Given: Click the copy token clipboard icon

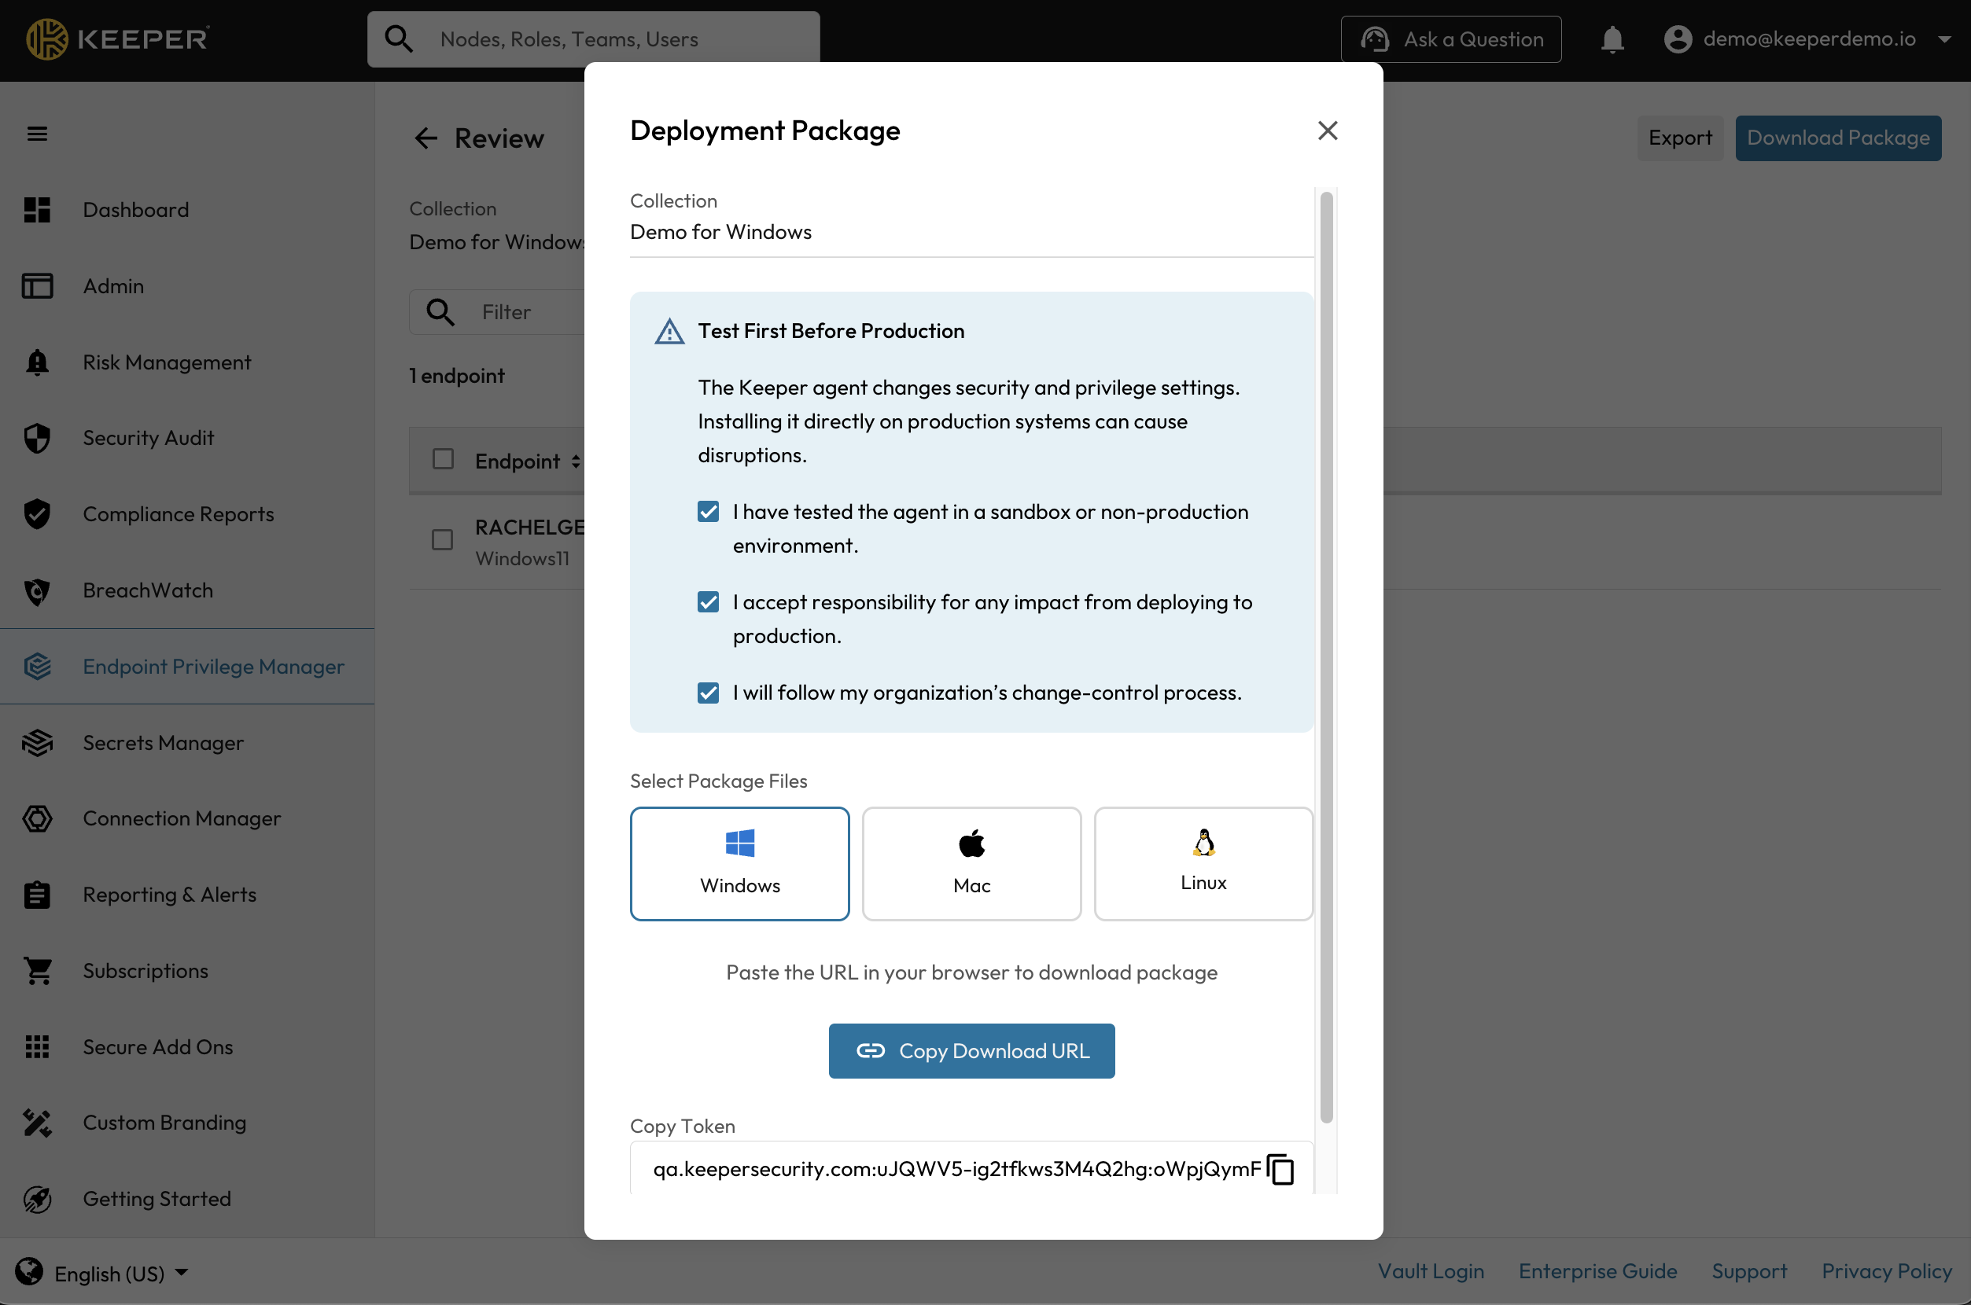Looking at the screenshot, I should pos(1280,1168).
